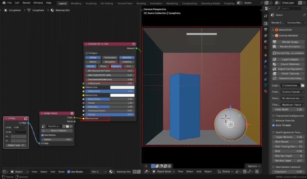The width and height of the screenshot is (307, 179).
Task: Click the Blender logo in menu bar
Action: (x=4, y=3)
